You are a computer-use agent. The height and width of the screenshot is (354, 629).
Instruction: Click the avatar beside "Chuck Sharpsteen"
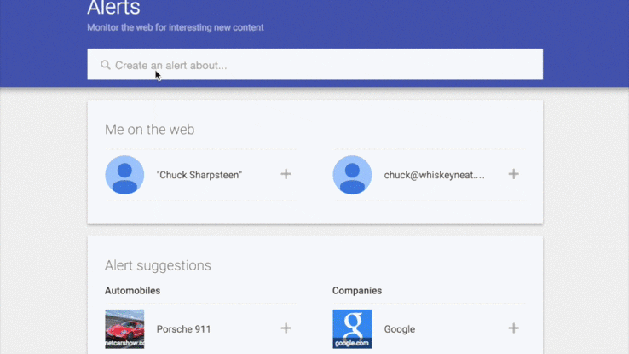pyautogui.click(x=124, y=175)
